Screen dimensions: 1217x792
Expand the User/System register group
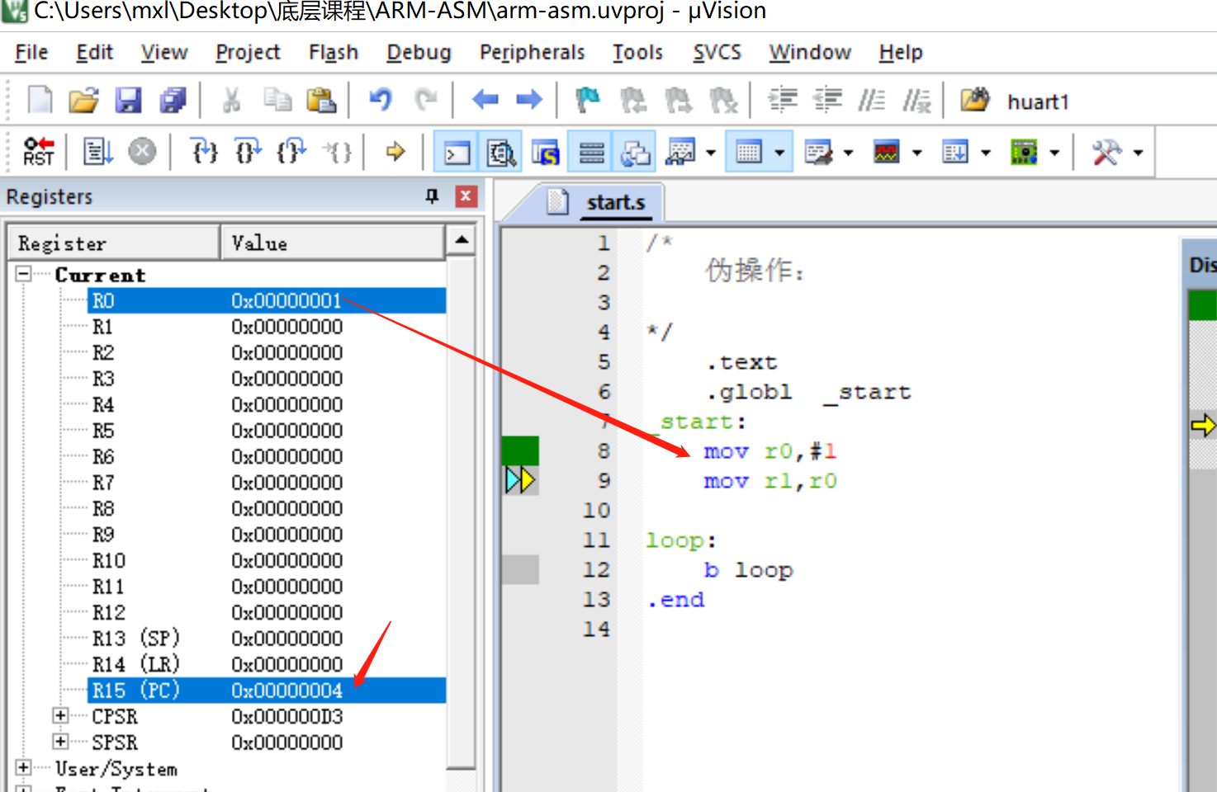23,767
